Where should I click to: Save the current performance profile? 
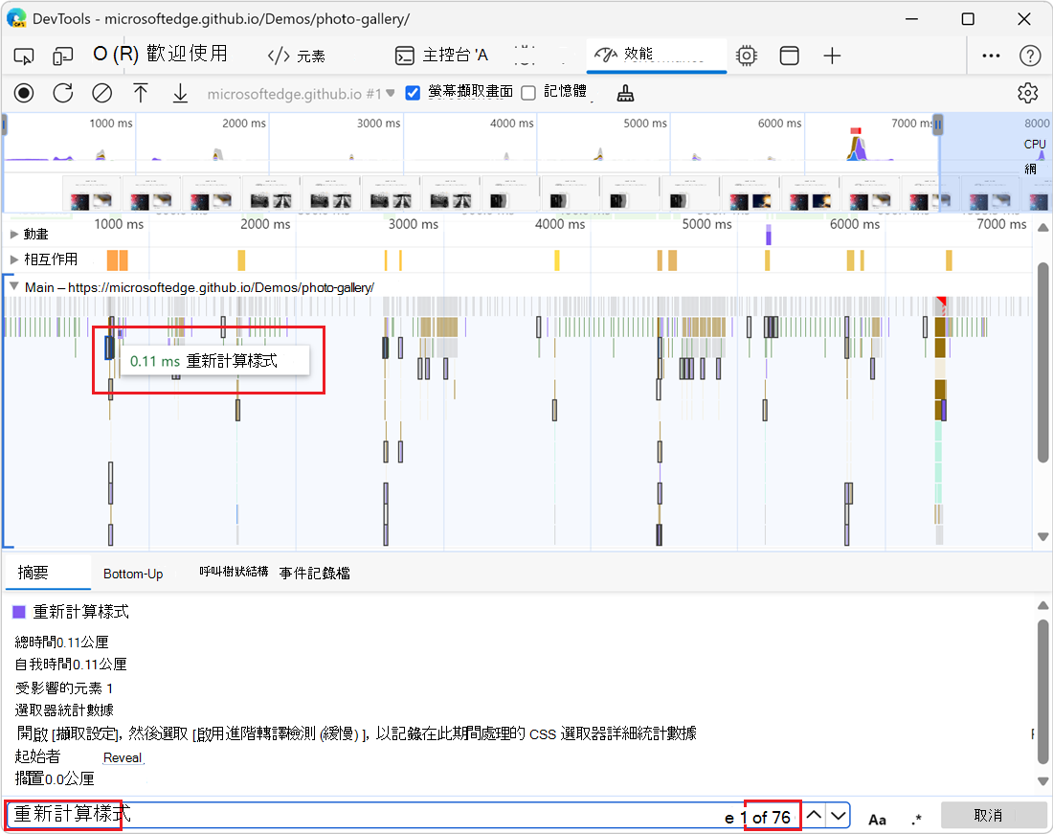pyautogui.click(x=182, y=93)
